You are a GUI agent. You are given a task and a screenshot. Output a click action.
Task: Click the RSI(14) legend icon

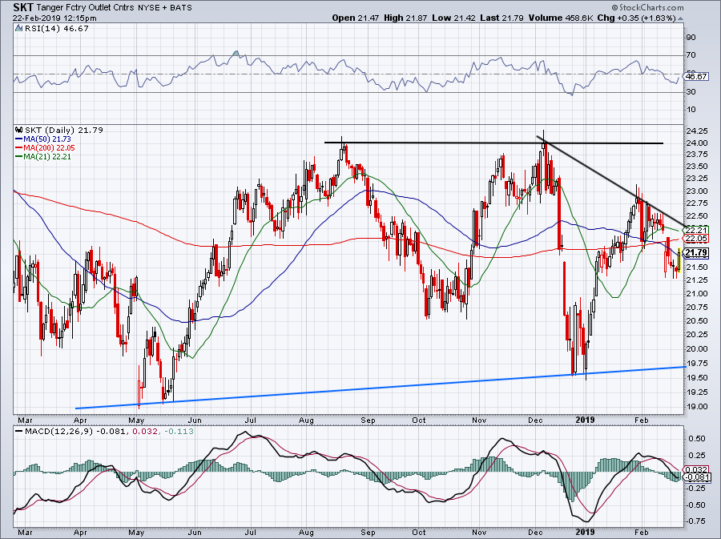point(18,29)
